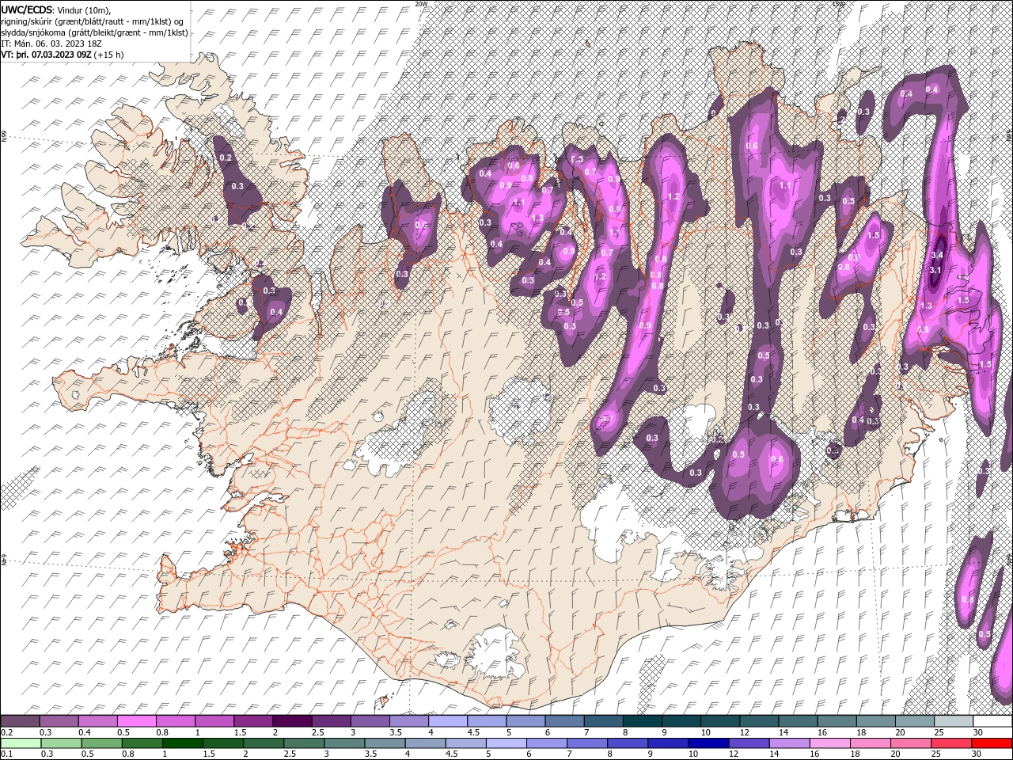Select the darkest green 1 swatch in the lower legend
This screenshot has width=1013, height=760.
tap(182, 743)
